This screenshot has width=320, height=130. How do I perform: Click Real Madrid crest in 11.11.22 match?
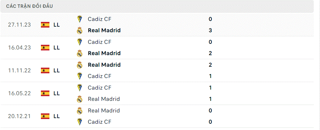click(79, 65)
